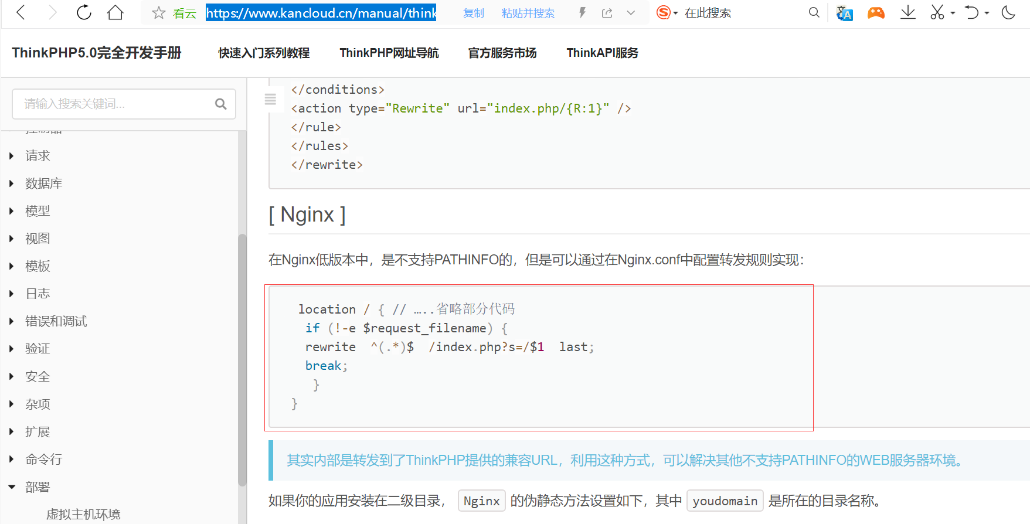Click the undo restore closed tab icon
1030x524 pixels.
[972, 12]
